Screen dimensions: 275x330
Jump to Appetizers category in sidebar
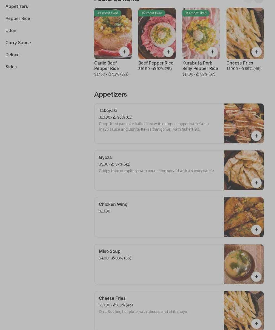pos(17,6)
